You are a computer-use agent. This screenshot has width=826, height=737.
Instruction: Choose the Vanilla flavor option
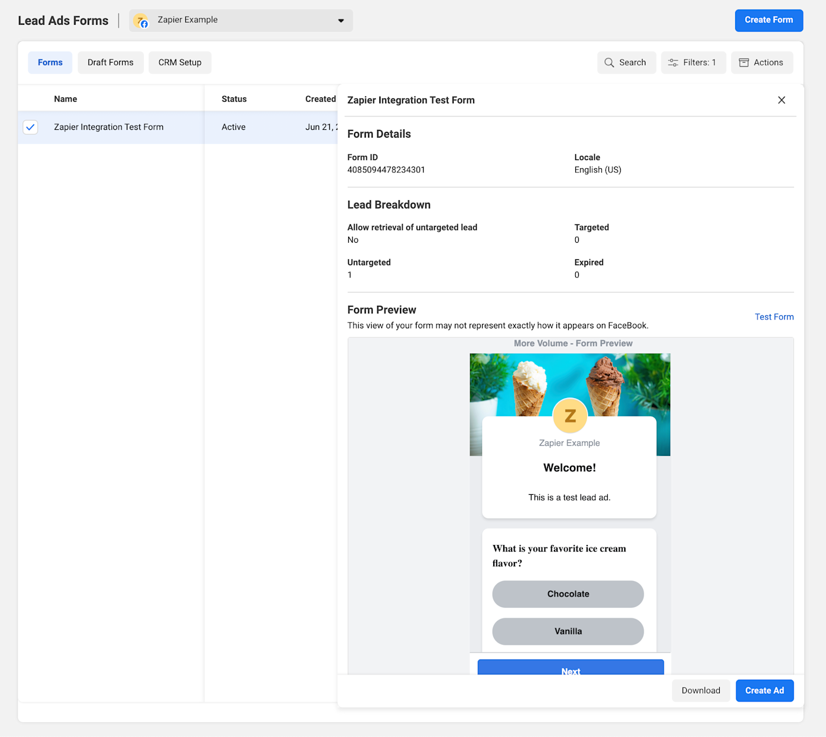[x=568, y=631]
